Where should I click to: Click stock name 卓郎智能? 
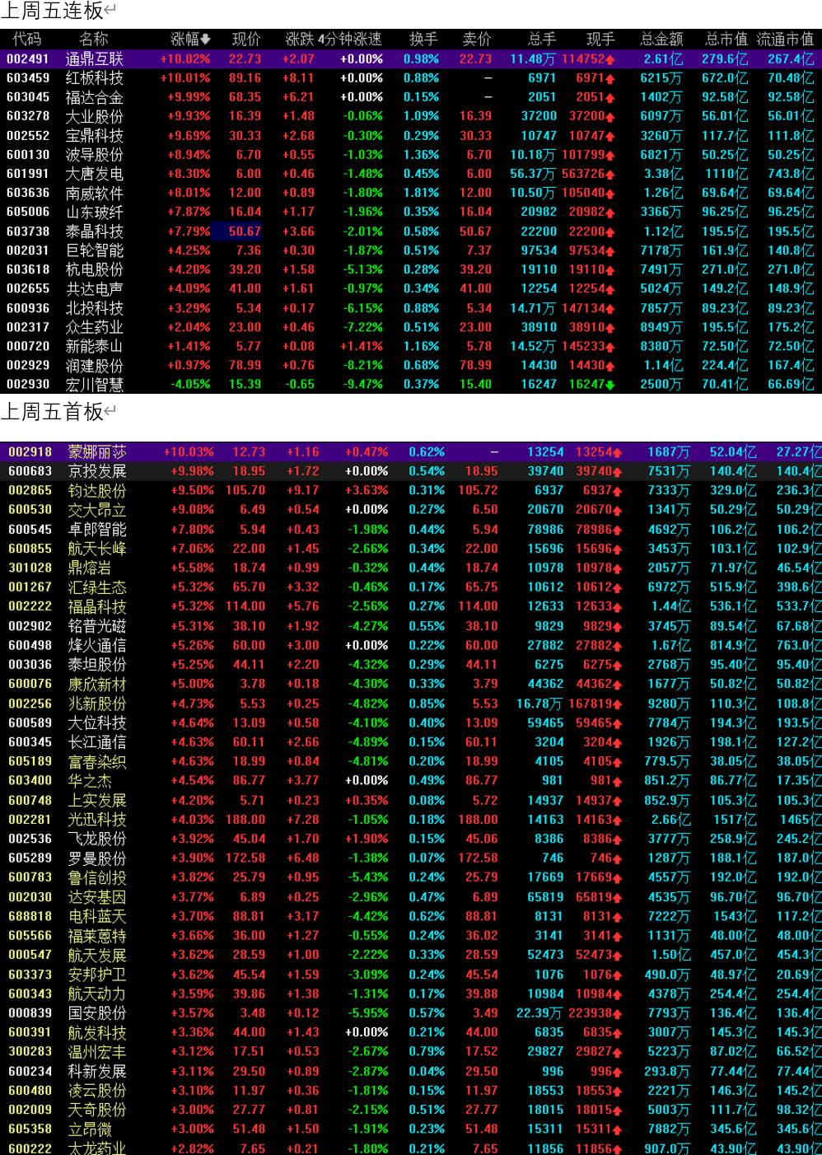pos(97,529)
